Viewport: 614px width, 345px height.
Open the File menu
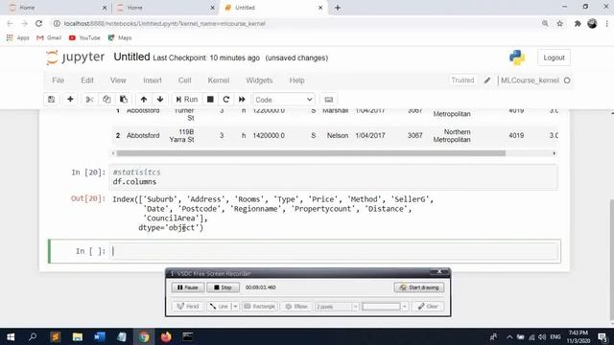(x=58, y=80)
